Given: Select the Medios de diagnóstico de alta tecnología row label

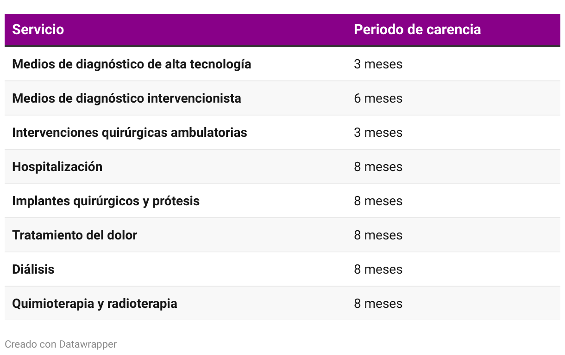Looking at the screenshot, I should pos(132,64).
